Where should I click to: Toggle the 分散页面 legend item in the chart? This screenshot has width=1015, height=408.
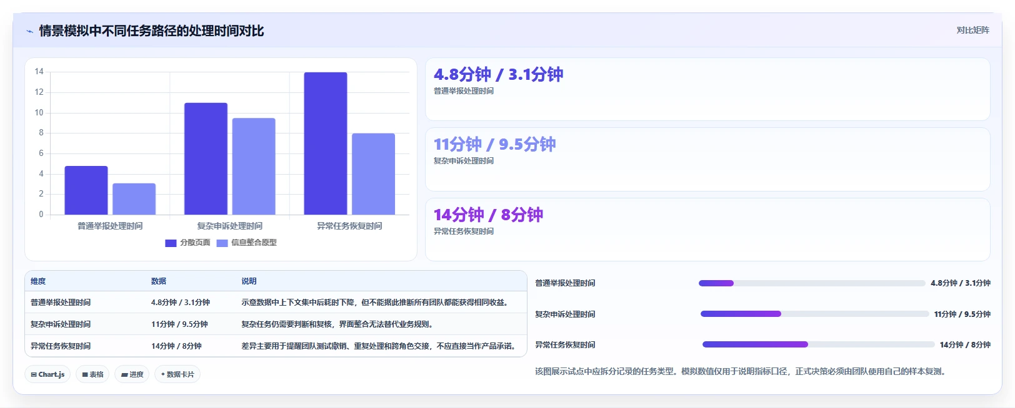[187, 243]
